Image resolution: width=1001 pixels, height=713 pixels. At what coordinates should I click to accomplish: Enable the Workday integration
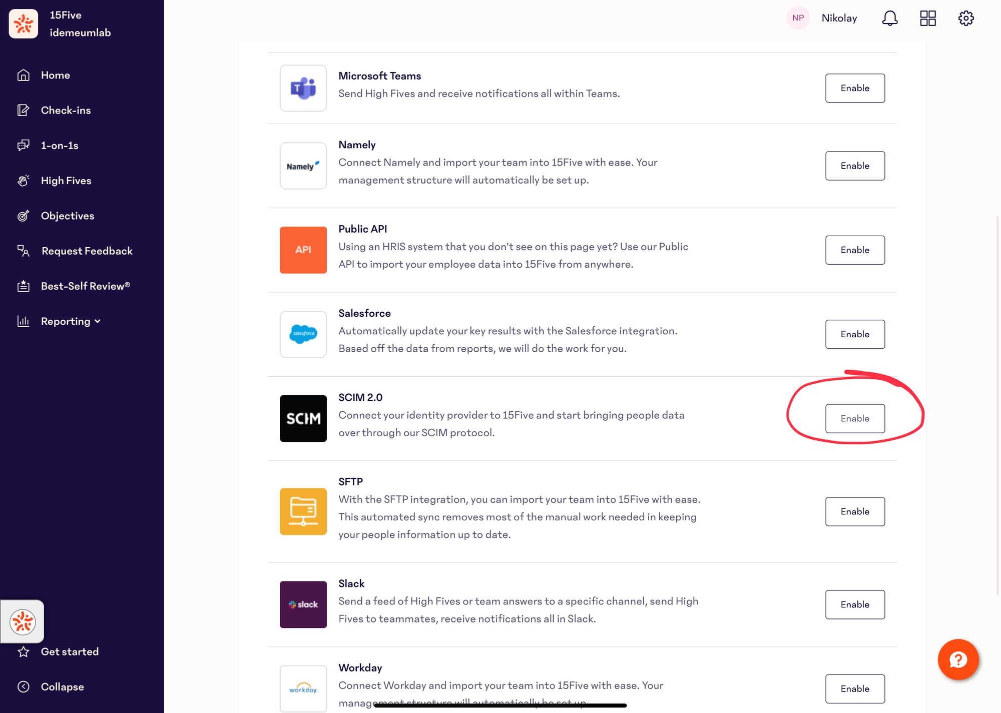point(855,688)
